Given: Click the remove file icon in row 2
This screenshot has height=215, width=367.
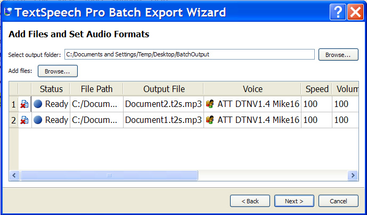Looking at the screenshot, I should 25,120.
